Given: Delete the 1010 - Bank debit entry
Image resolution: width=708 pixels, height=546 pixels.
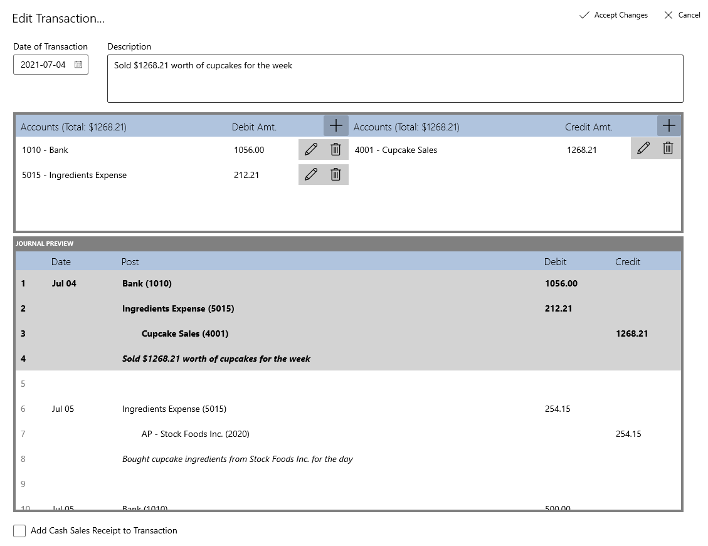Looking at the screenshot, I should point(336,149).
